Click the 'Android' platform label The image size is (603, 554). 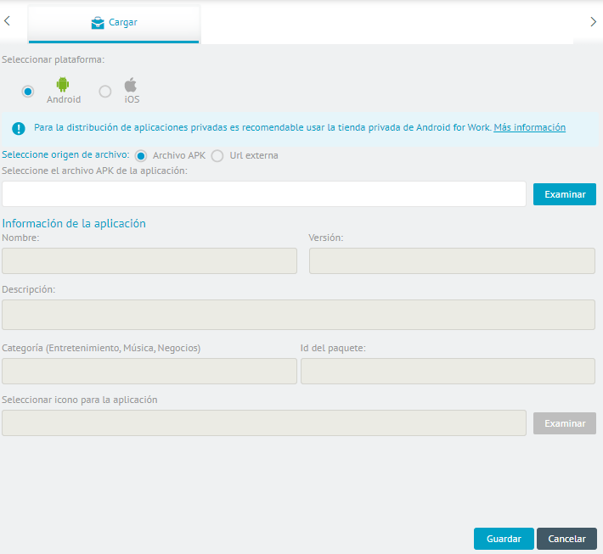tap(64, 99)
